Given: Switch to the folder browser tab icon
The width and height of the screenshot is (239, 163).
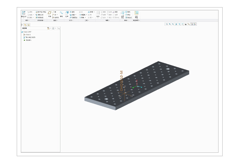Looking at the screenshot, I should point(29,25).
